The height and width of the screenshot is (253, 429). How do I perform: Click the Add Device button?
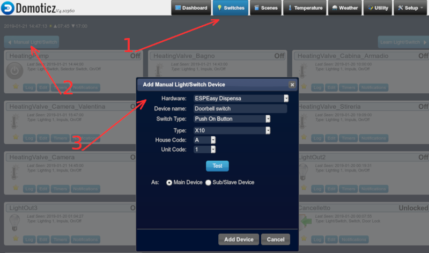point(239,239)
